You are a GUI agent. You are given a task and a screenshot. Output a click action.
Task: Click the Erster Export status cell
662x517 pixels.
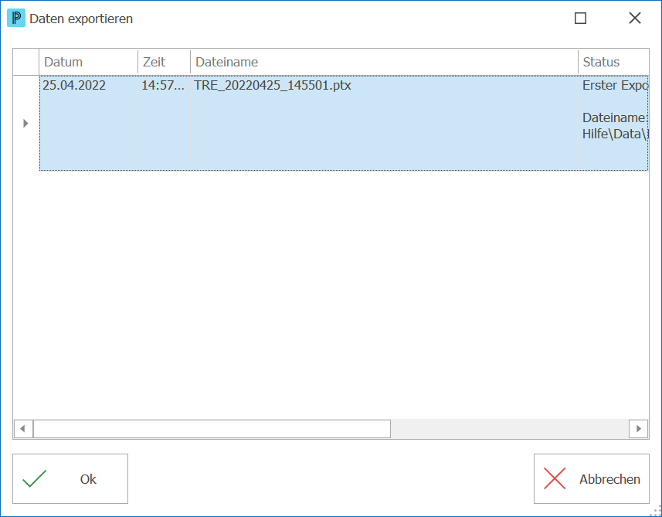[x=613, y=123]
